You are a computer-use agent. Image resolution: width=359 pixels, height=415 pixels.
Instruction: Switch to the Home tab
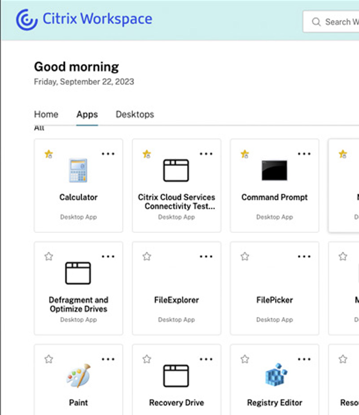46,114
